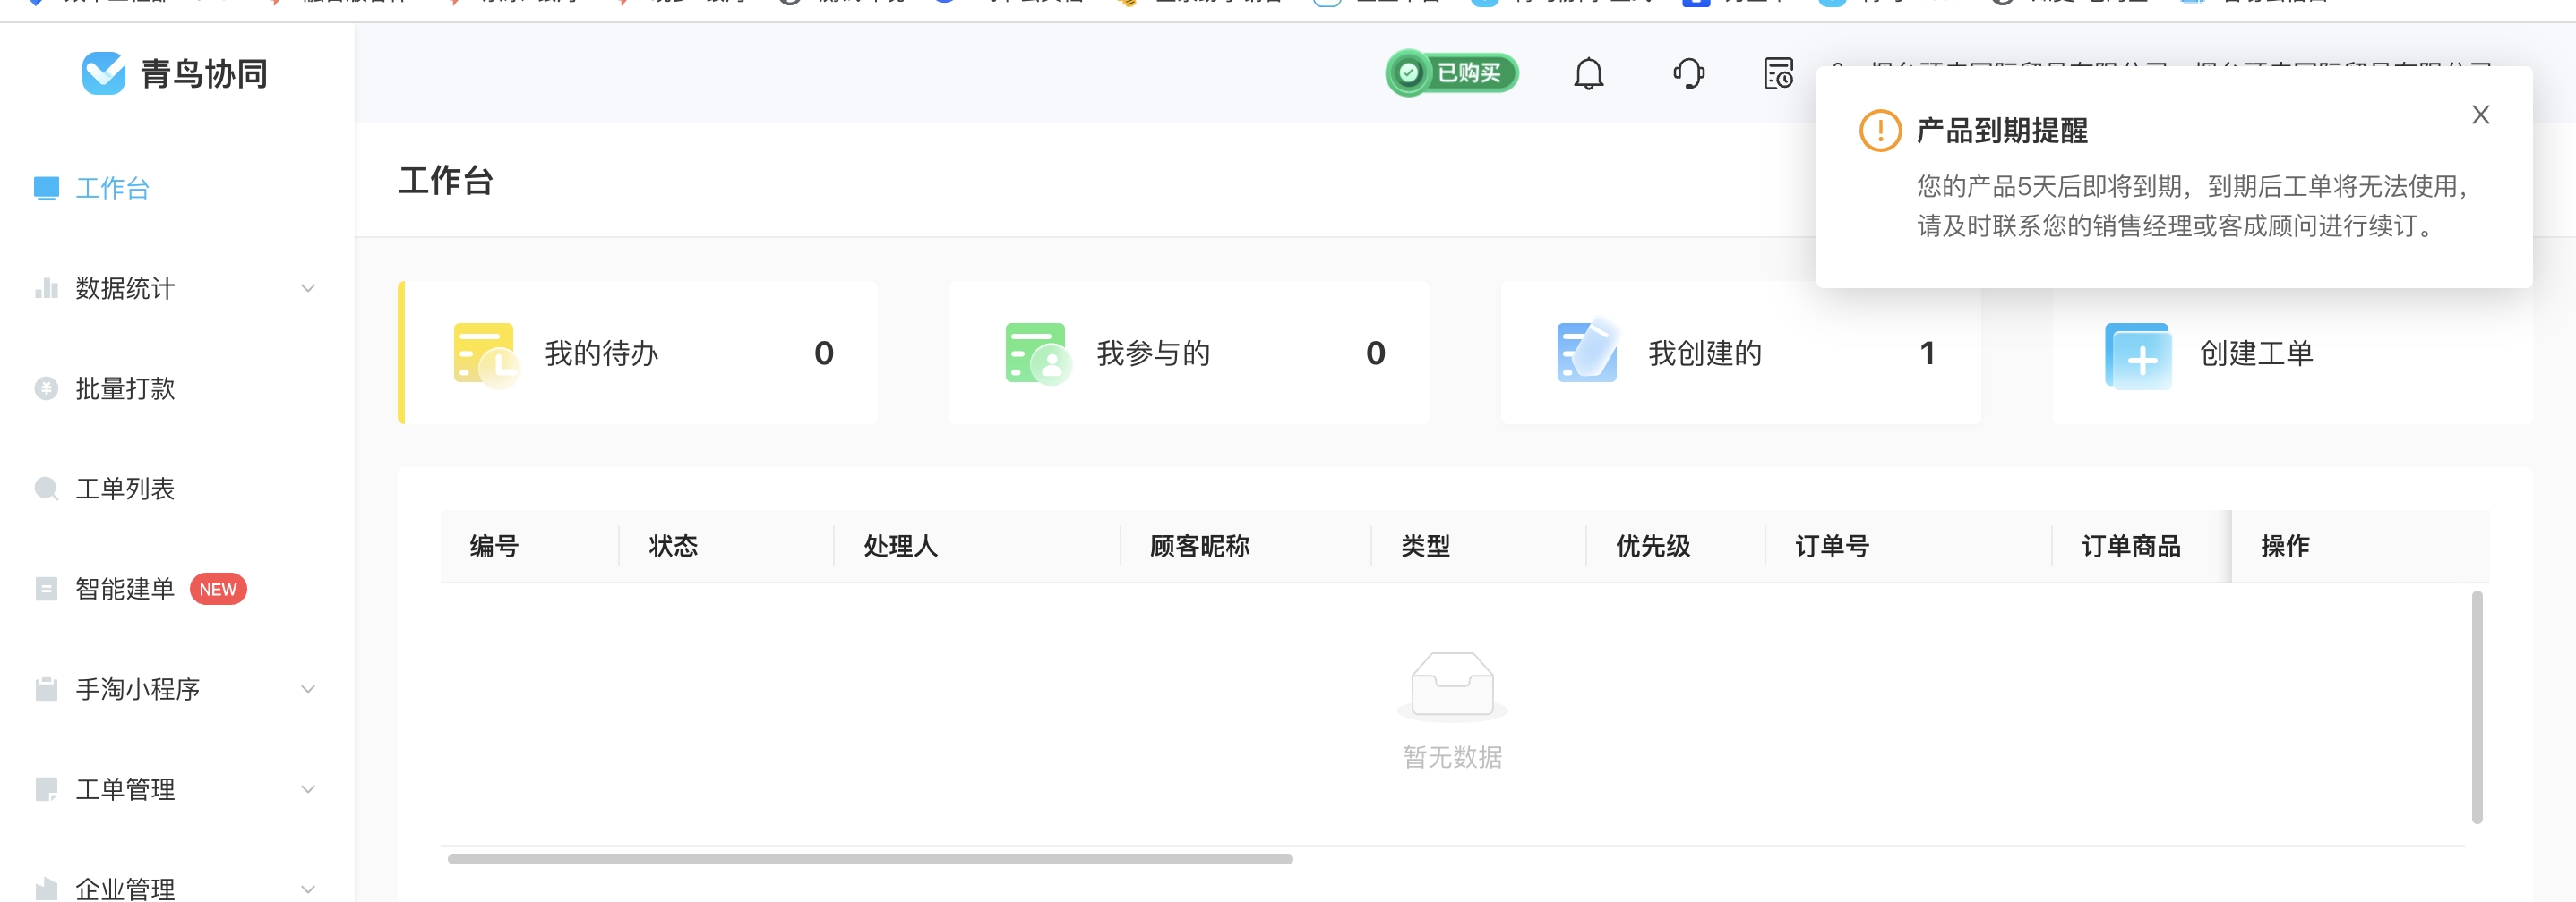Viewport: 2576px width, 902px height.
Task: Click the 产品到期提醒 title text
Action: [2002, 131]
